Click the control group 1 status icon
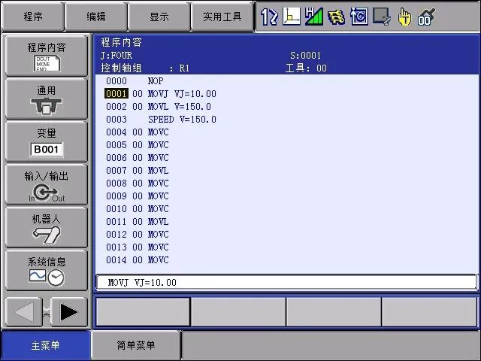This screenshot has width=481, height=361. click(x=269, y=16)
